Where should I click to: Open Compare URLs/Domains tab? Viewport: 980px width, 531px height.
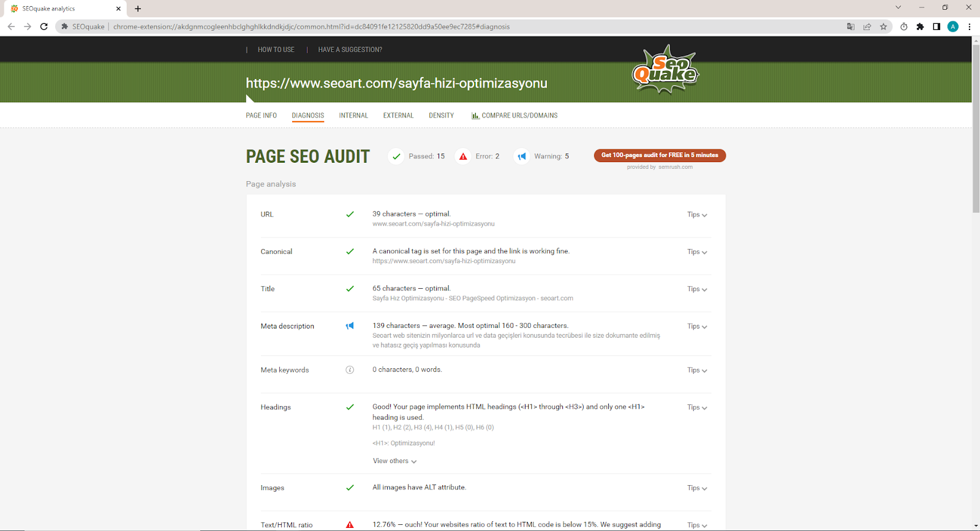click(x=514, y=116)
